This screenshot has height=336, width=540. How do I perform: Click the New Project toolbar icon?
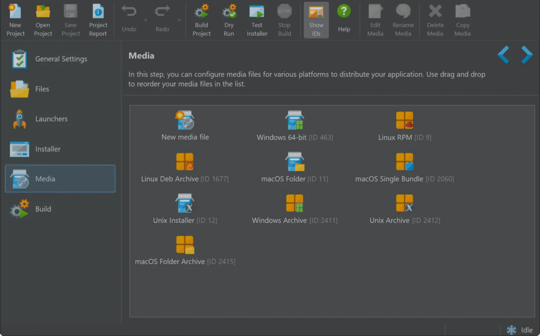[x=15, y=20]
